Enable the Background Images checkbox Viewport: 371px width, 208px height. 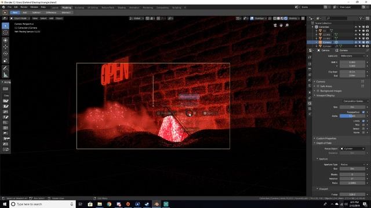coord(318,91)
